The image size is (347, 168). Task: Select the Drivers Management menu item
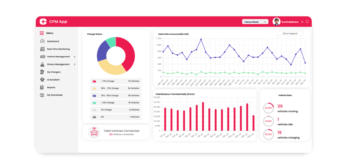coord(58,64)
